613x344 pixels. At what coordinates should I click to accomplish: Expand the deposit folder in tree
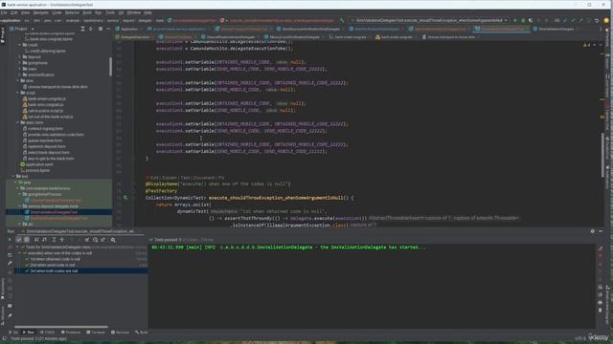click(x=19, y=57)
